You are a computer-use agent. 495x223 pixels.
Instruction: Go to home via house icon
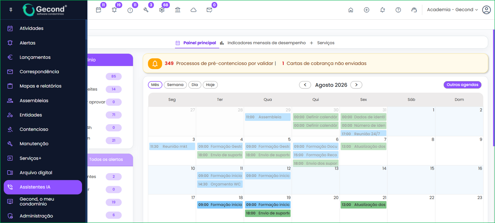click(351, 10)
